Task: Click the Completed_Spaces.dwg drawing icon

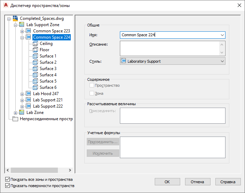Action: [15, 18]
